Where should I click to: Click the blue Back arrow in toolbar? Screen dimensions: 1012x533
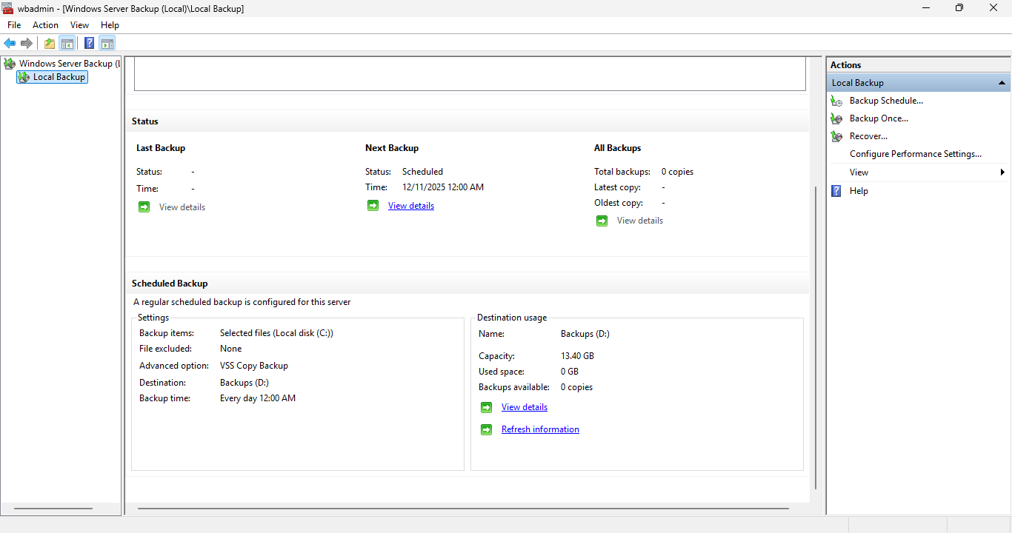point(10,43)
